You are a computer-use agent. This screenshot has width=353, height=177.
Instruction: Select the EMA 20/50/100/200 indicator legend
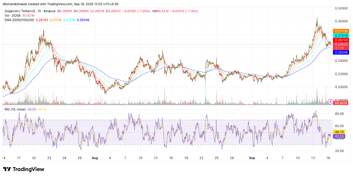click(x=19, y=20)
